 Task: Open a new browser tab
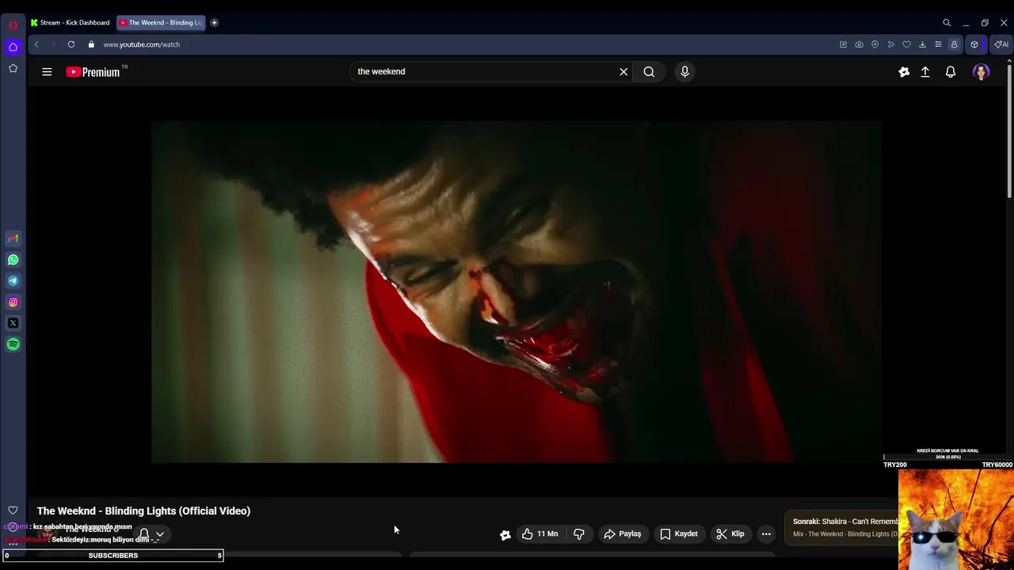pyautogui.click(x=214, y=23)
